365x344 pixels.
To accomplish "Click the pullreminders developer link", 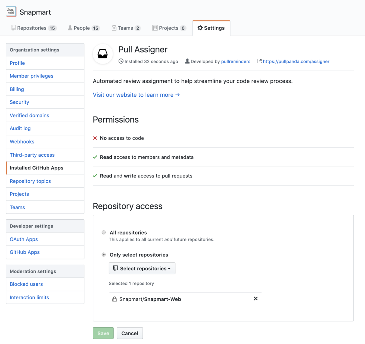I will click(x=236, y=61).
